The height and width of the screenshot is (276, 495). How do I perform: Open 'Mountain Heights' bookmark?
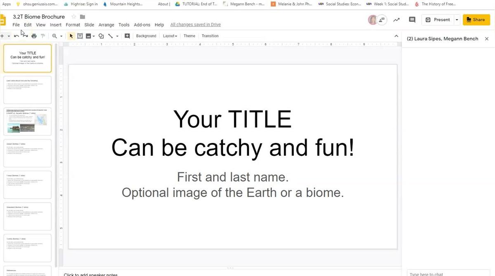coord(123,4)
